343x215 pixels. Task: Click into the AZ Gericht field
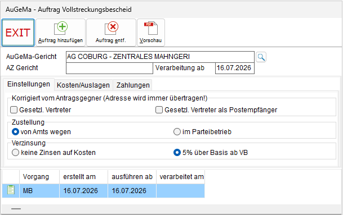(109, 68)
